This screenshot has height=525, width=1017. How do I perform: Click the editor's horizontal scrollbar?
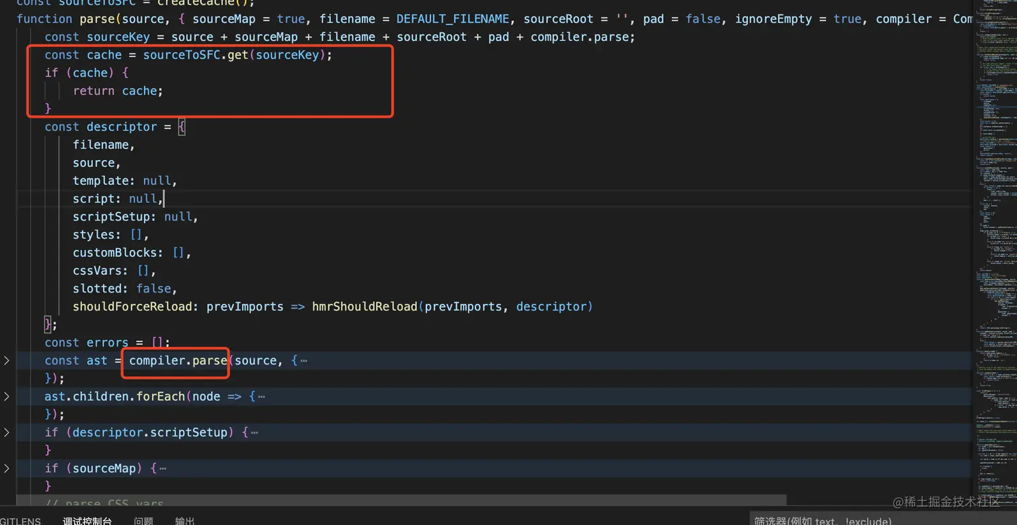(402, 501)
